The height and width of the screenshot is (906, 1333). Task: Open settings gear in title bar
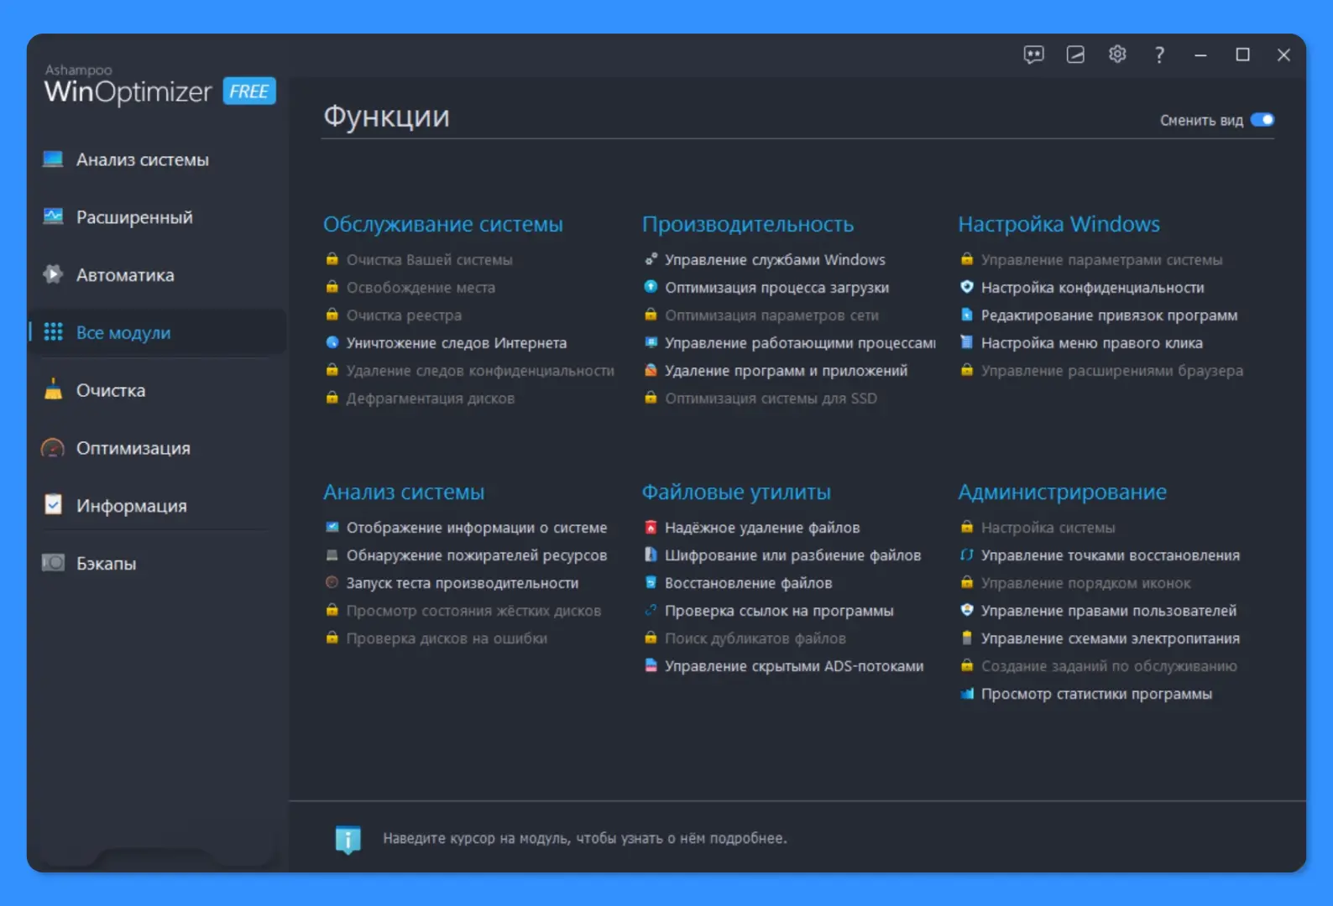(x=1117, y=55)
